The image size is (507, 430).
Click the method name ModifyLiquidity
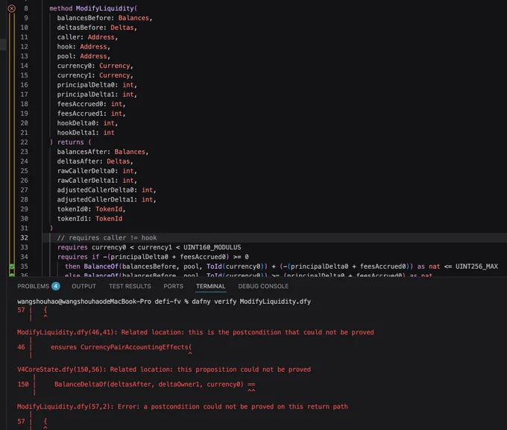point(105,8)
